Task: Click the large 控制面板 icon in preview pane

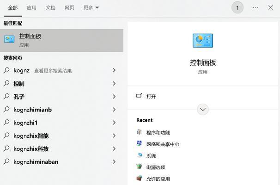Action: 203,41
